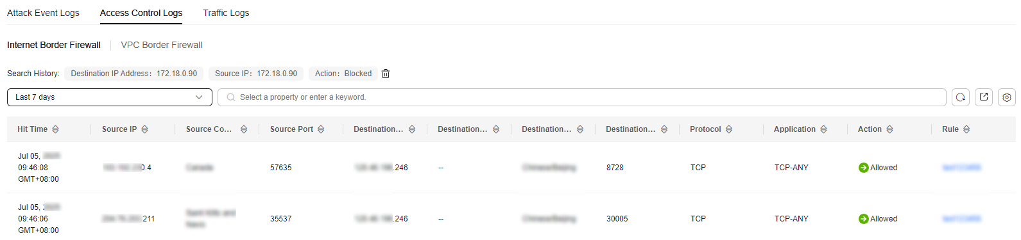The height and width of the screenshot is (240, 1021).
Task: Open the Last 7 days dropdown
Action: [x=110, y=97]
